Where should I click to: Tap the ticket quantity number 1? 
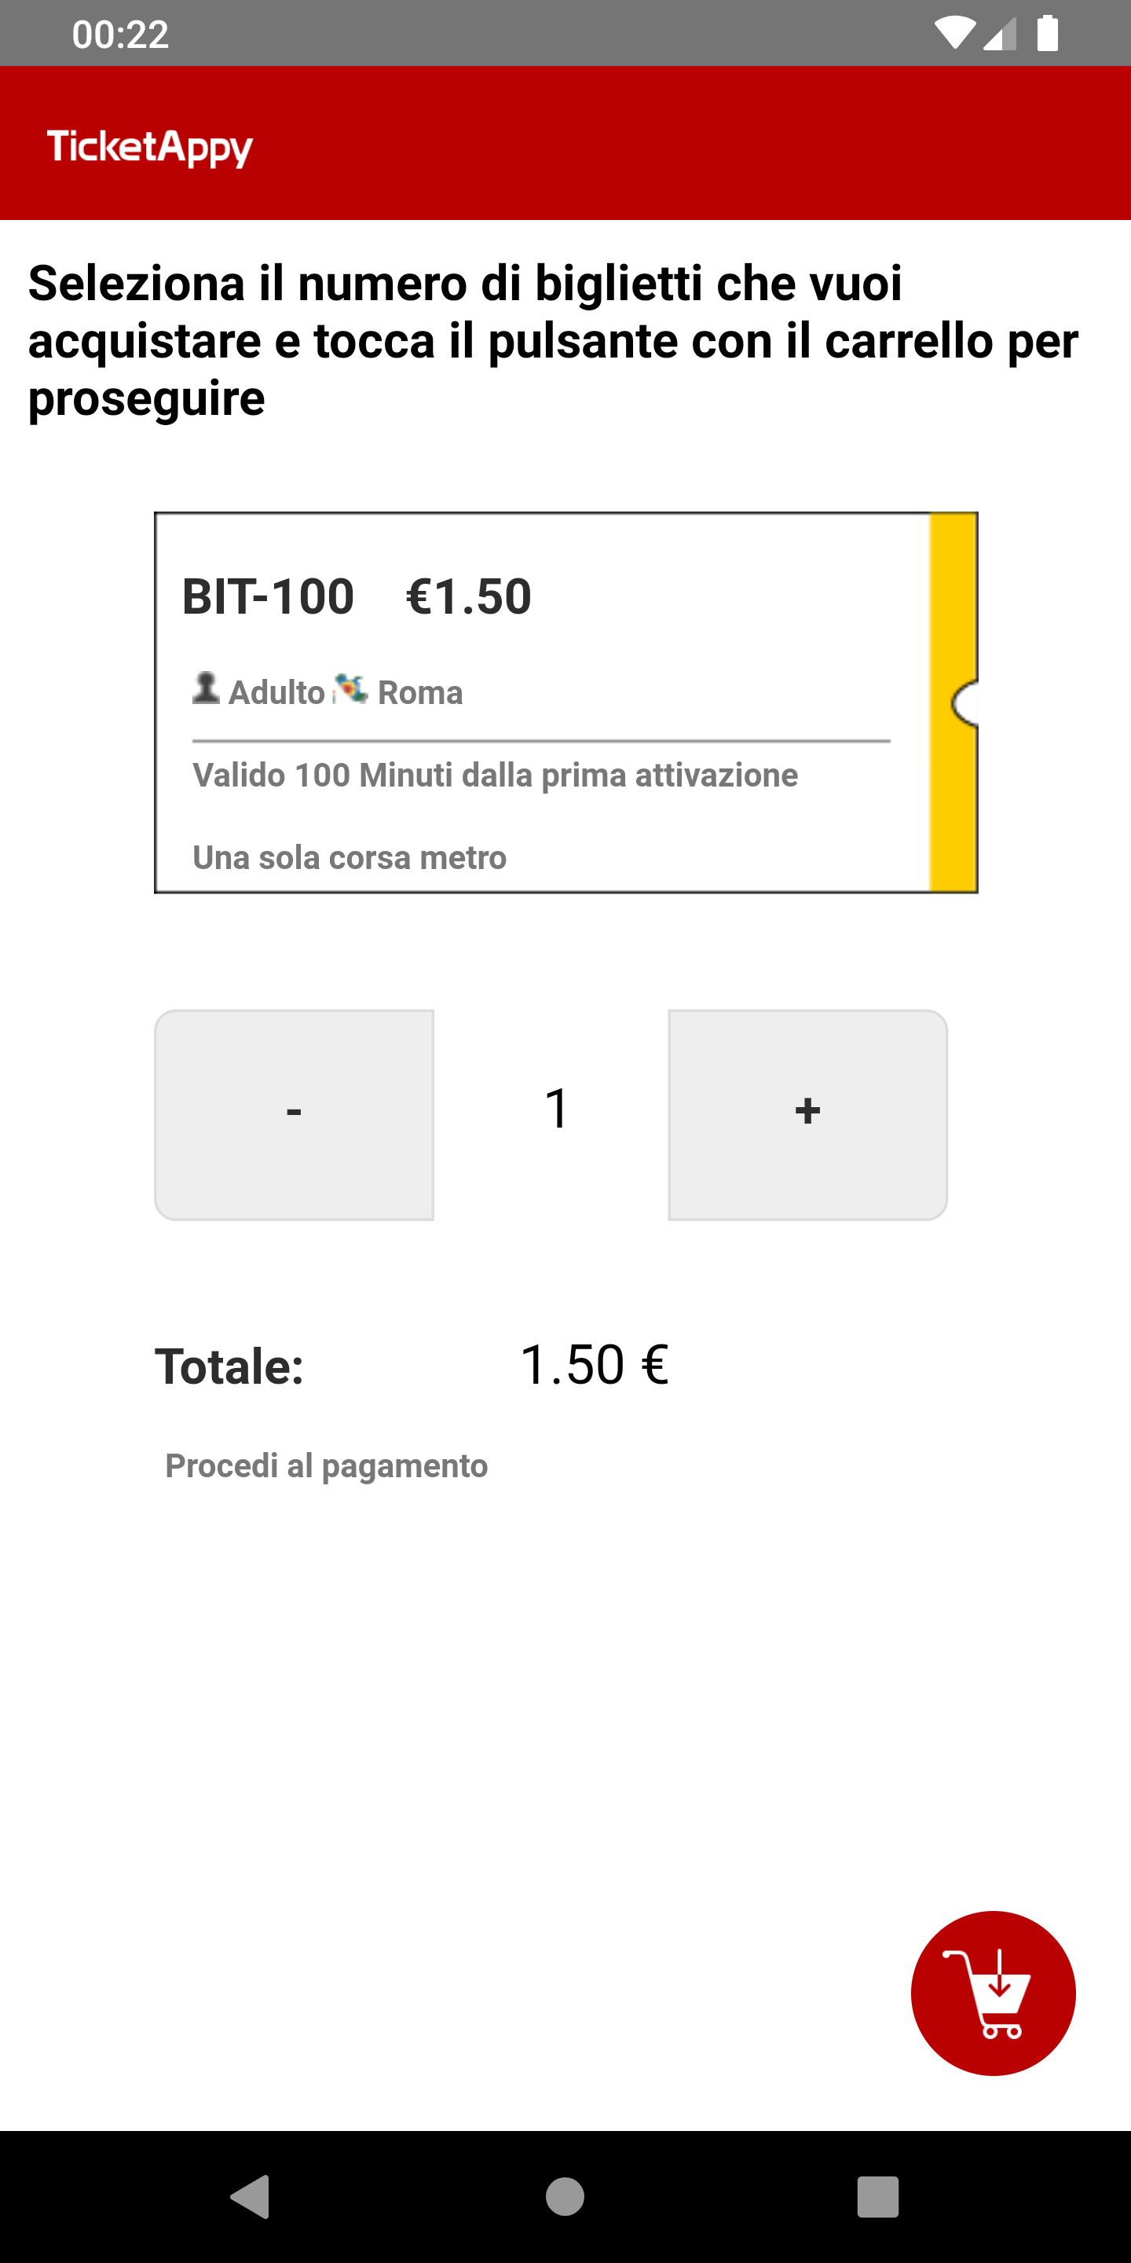[557, 1109]
